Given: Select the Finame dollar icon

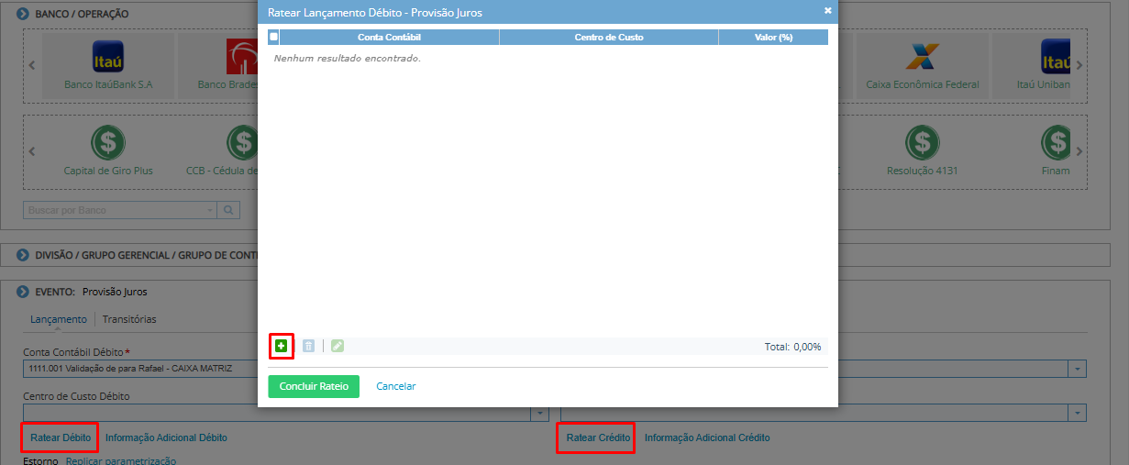Looking at the screenshot, I should point(1056,143).
